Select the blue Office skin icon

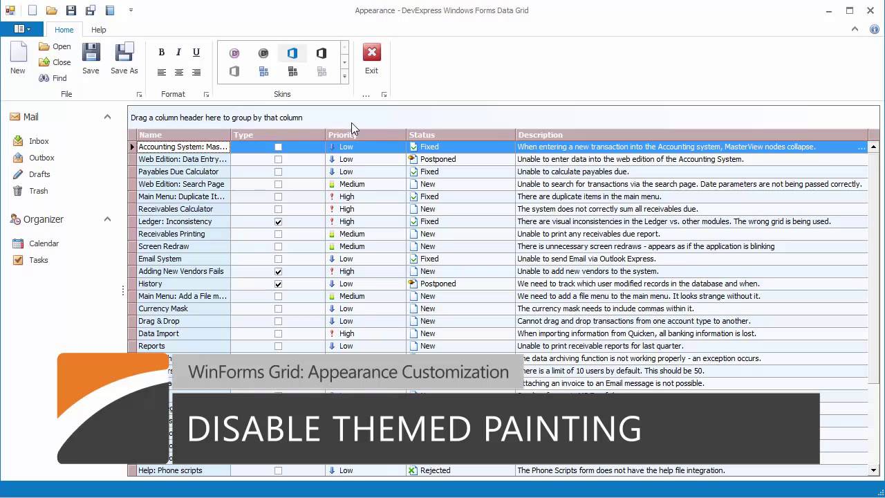[x=292, y=53]
